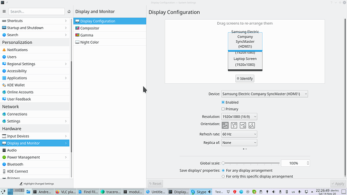Select the Laptop Screen box
This screenshot has width=347, height=195.
coord(245,62)
